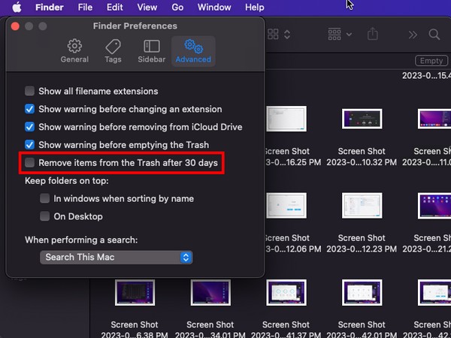Select the Screen Shot 6.38 PM thumbnail
This screenshot has height=338, width=451.
pyautogui.click(x=135, y=293)
